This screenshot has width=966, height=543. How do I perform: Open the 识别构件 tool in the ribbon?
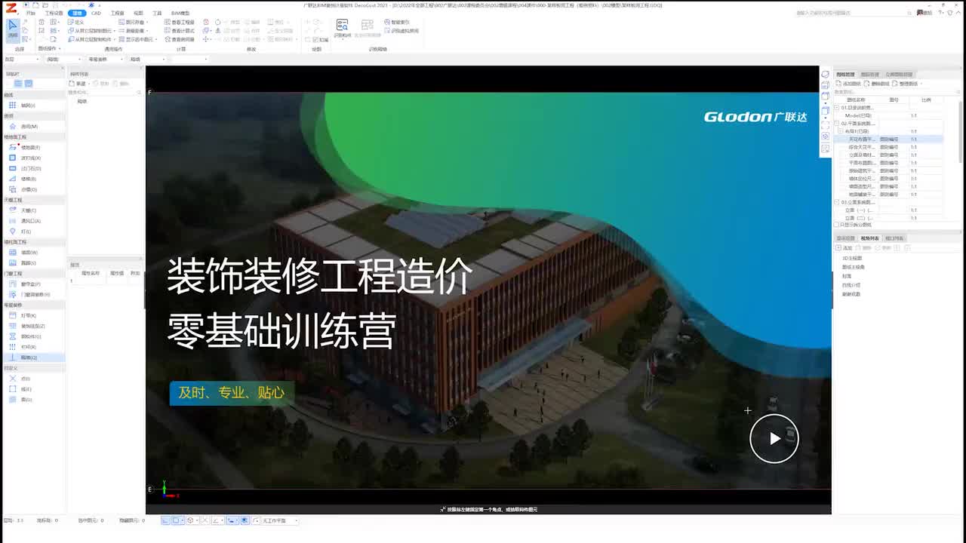pos(342,29)
